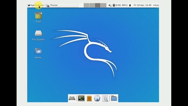Switch to the first workspace
The height and width of the screenshot is (106, 188).
86,5
